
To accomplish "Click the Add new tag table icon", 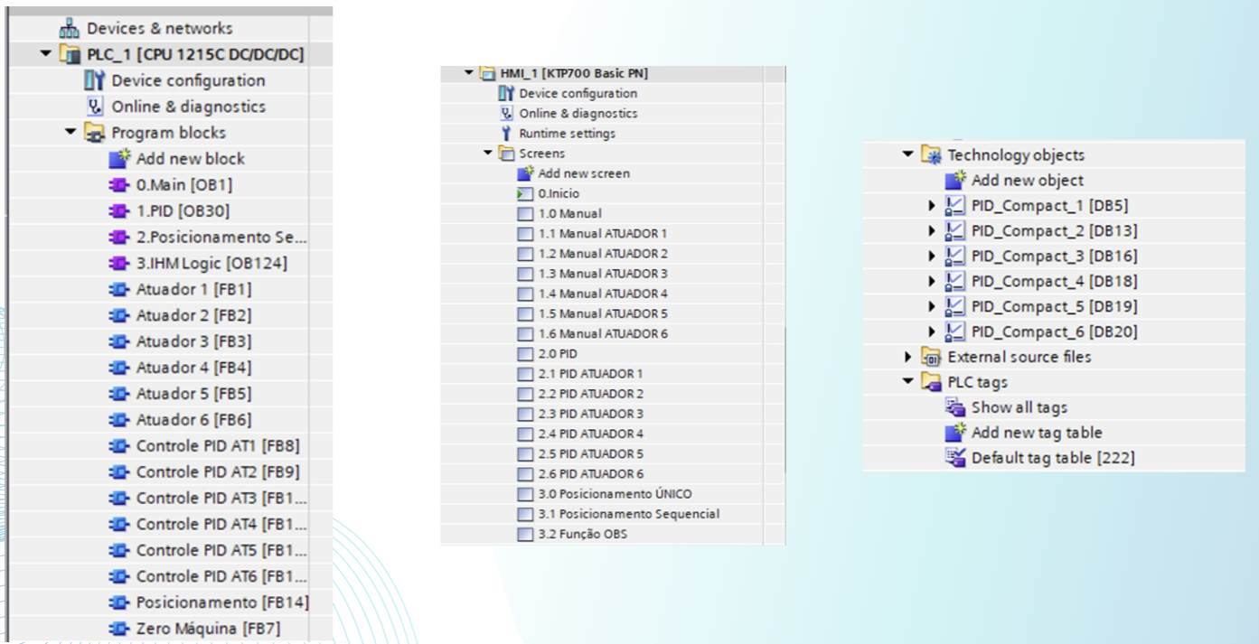I will (x=956, y=433).
